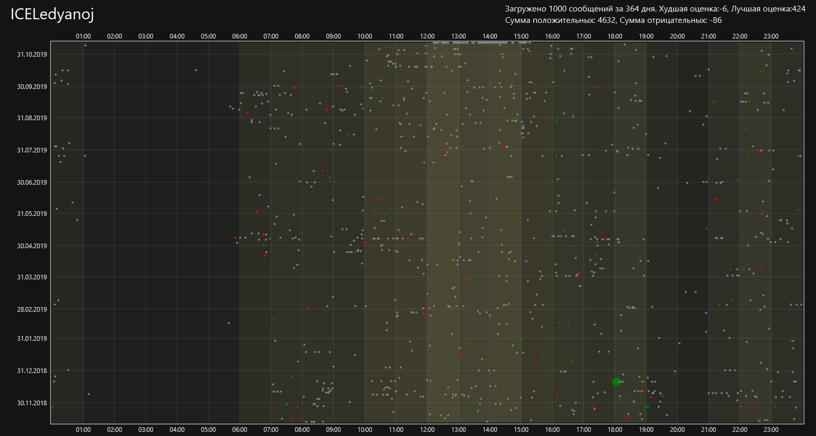Click 22:00 on the bottom time axis

pos(740,430)
